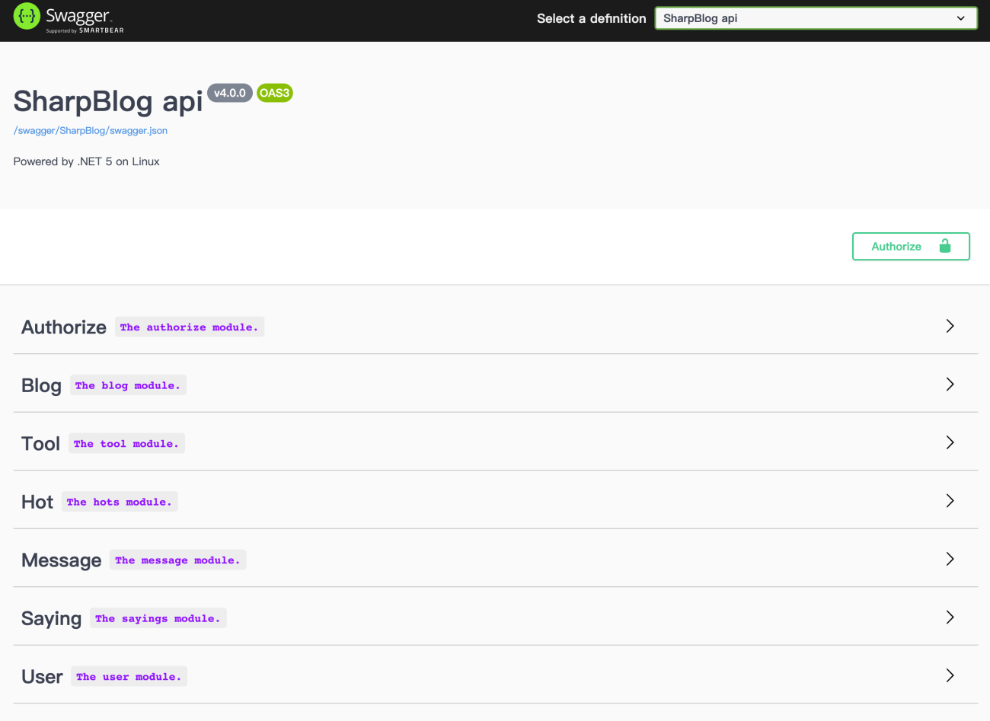Click the Hot module heading
This screenshot has height=721, width=990.
(x=37, y=502)
